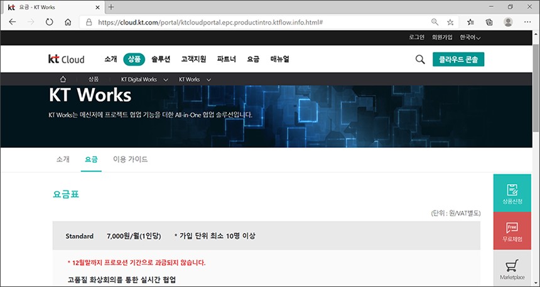Open the Marketplace cart button
Viewport: 540px width, 287px height.
pos(512,268)
